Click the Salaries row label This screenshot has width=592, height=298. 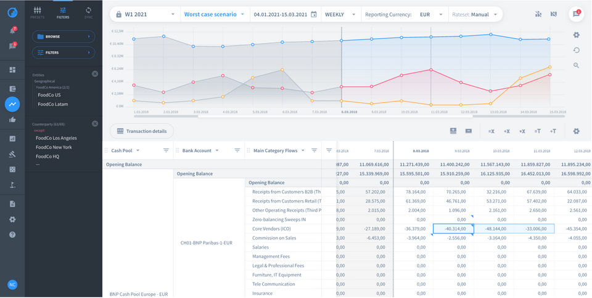click(x=260, y=247)
